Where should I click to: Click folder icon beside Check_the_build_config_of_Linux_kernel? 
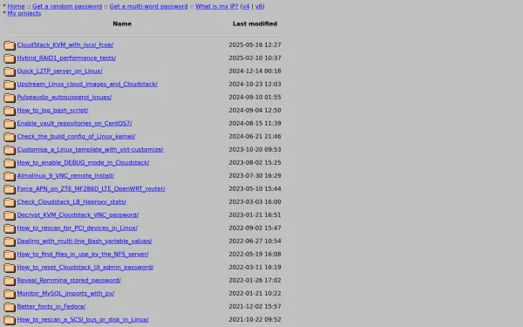[x=10, y=137]
